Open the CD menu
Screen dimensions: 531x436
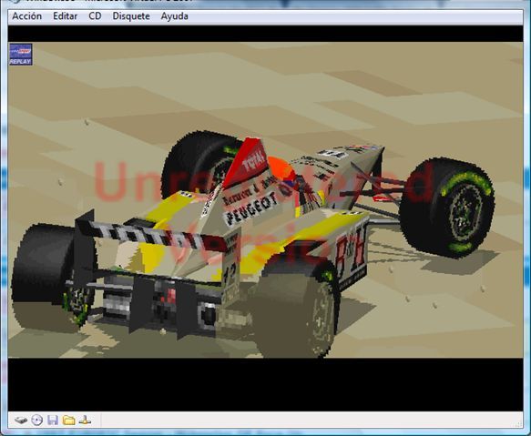point(95,16)
